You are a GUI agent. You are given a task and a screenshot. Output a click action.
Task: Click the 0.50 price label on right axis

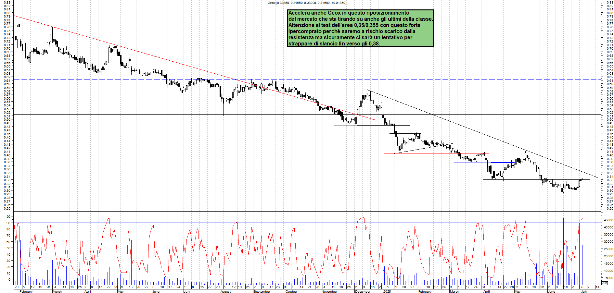coord(610,120)
